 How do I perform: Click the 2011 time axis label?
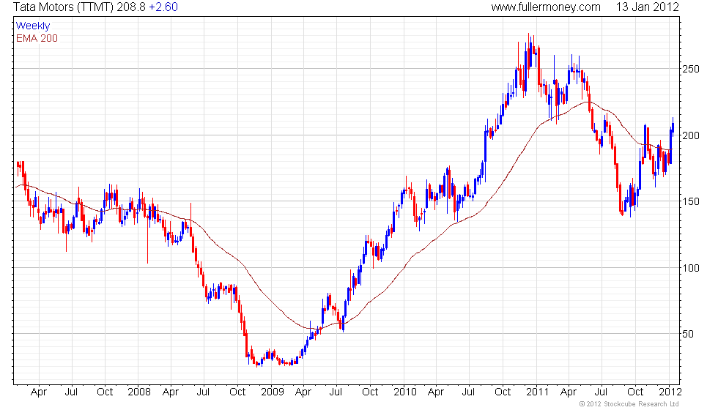tap(538, 392)
